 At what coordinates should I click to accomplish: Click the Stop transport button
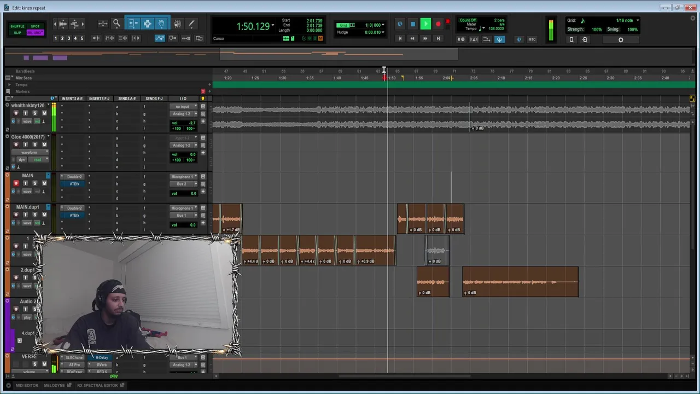[413, 24]
